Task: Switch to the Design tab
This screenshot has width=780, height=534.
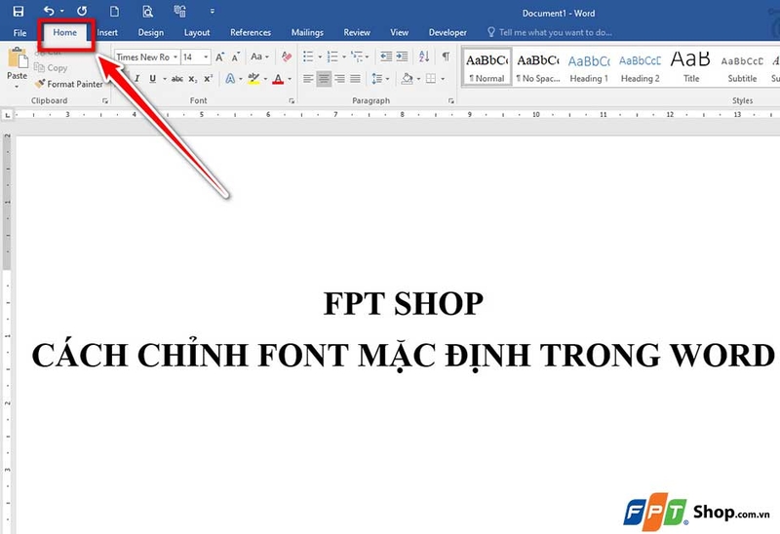Action: (151, 32)
